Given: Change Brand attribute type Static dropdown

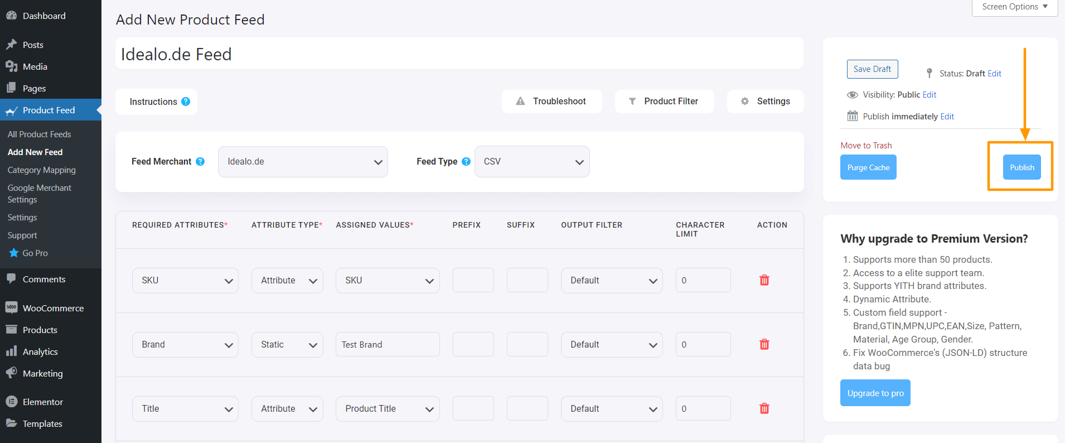Looking at the screenshot, I should (x=287, y=345).
